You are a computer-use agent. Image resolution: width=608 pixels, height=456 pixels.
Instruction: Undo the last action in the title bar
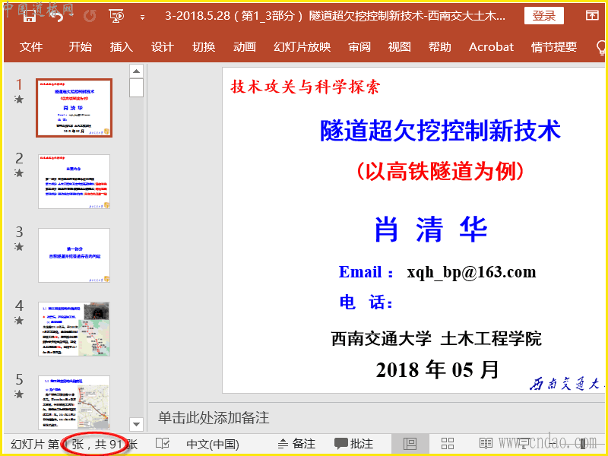click(58, 15)
